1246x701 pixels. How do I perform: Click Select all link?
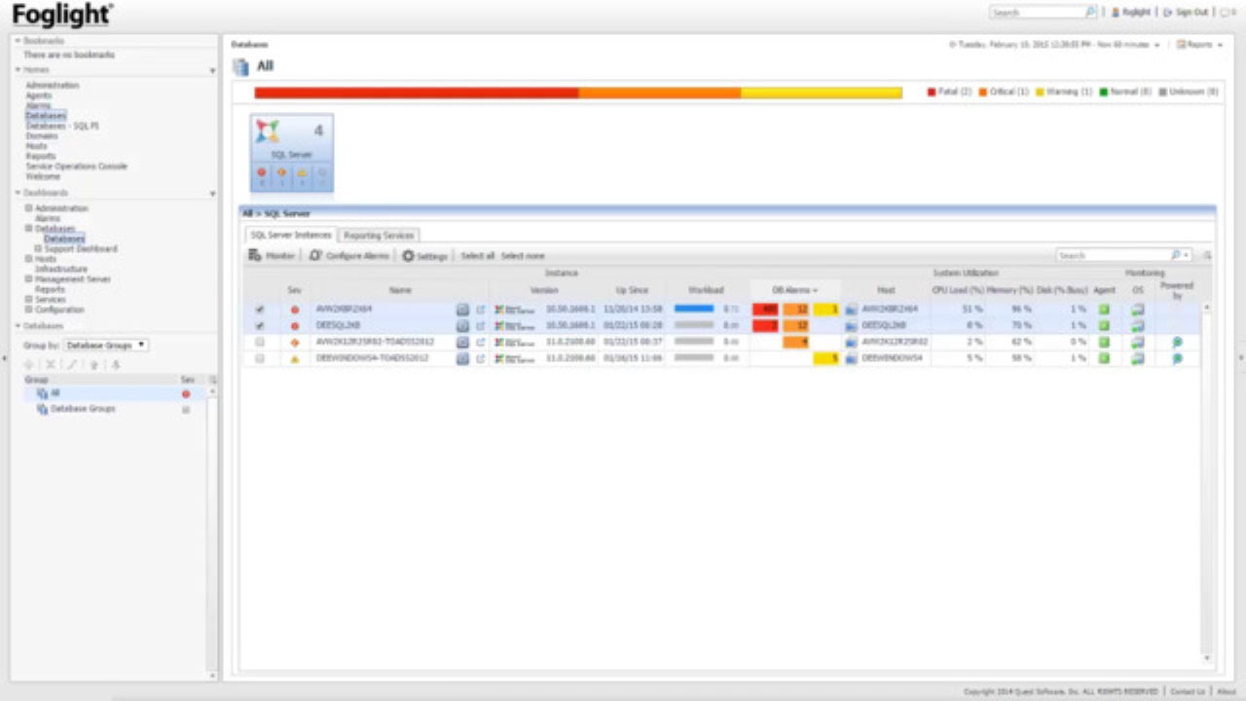(x=477, y=255)
